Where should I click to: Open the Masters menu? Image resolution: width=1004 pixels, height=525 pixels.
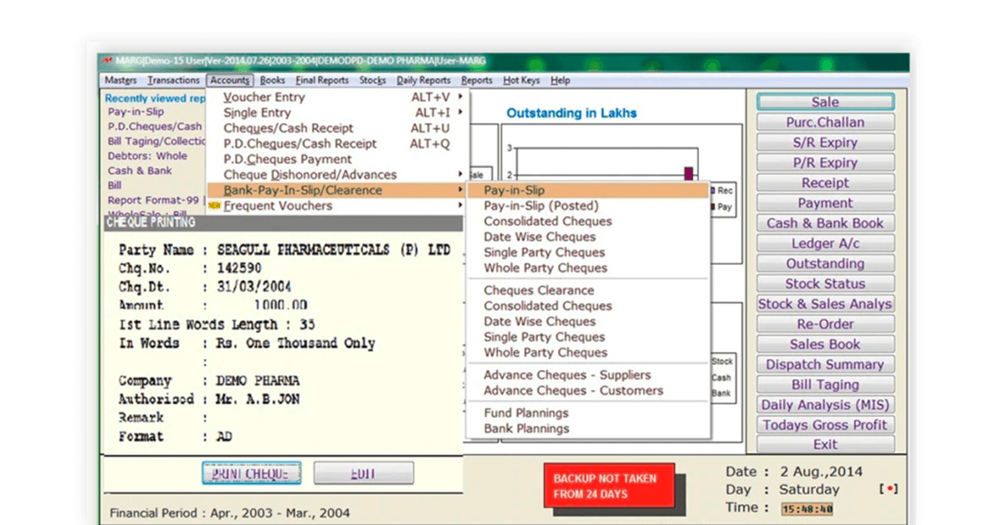(x=120, y=80)
